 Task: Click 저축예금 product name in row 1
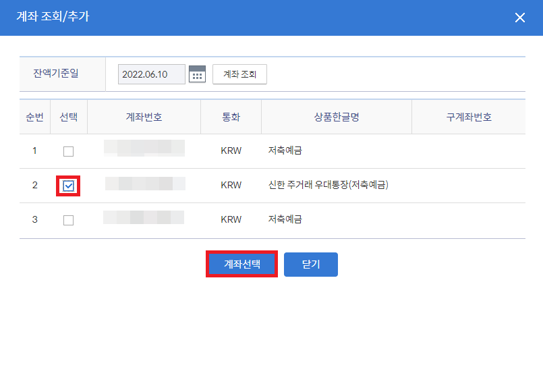point(285,151)
